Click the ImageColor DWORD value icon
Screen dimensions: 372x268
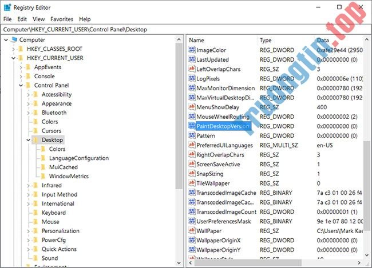192,50
